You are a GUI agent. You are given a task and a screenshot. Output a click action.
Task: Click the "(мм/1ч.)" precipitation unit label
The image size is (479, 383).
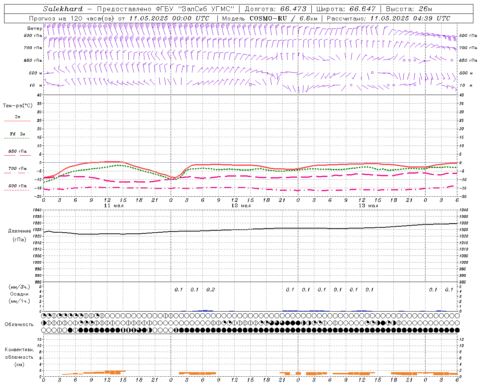(19, 301)
